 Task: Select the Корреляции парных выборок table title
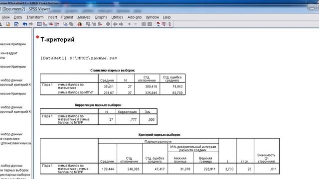click(x=98, y=105)
